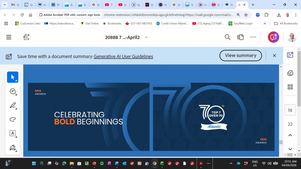Open the fill and sign tool

12,148
